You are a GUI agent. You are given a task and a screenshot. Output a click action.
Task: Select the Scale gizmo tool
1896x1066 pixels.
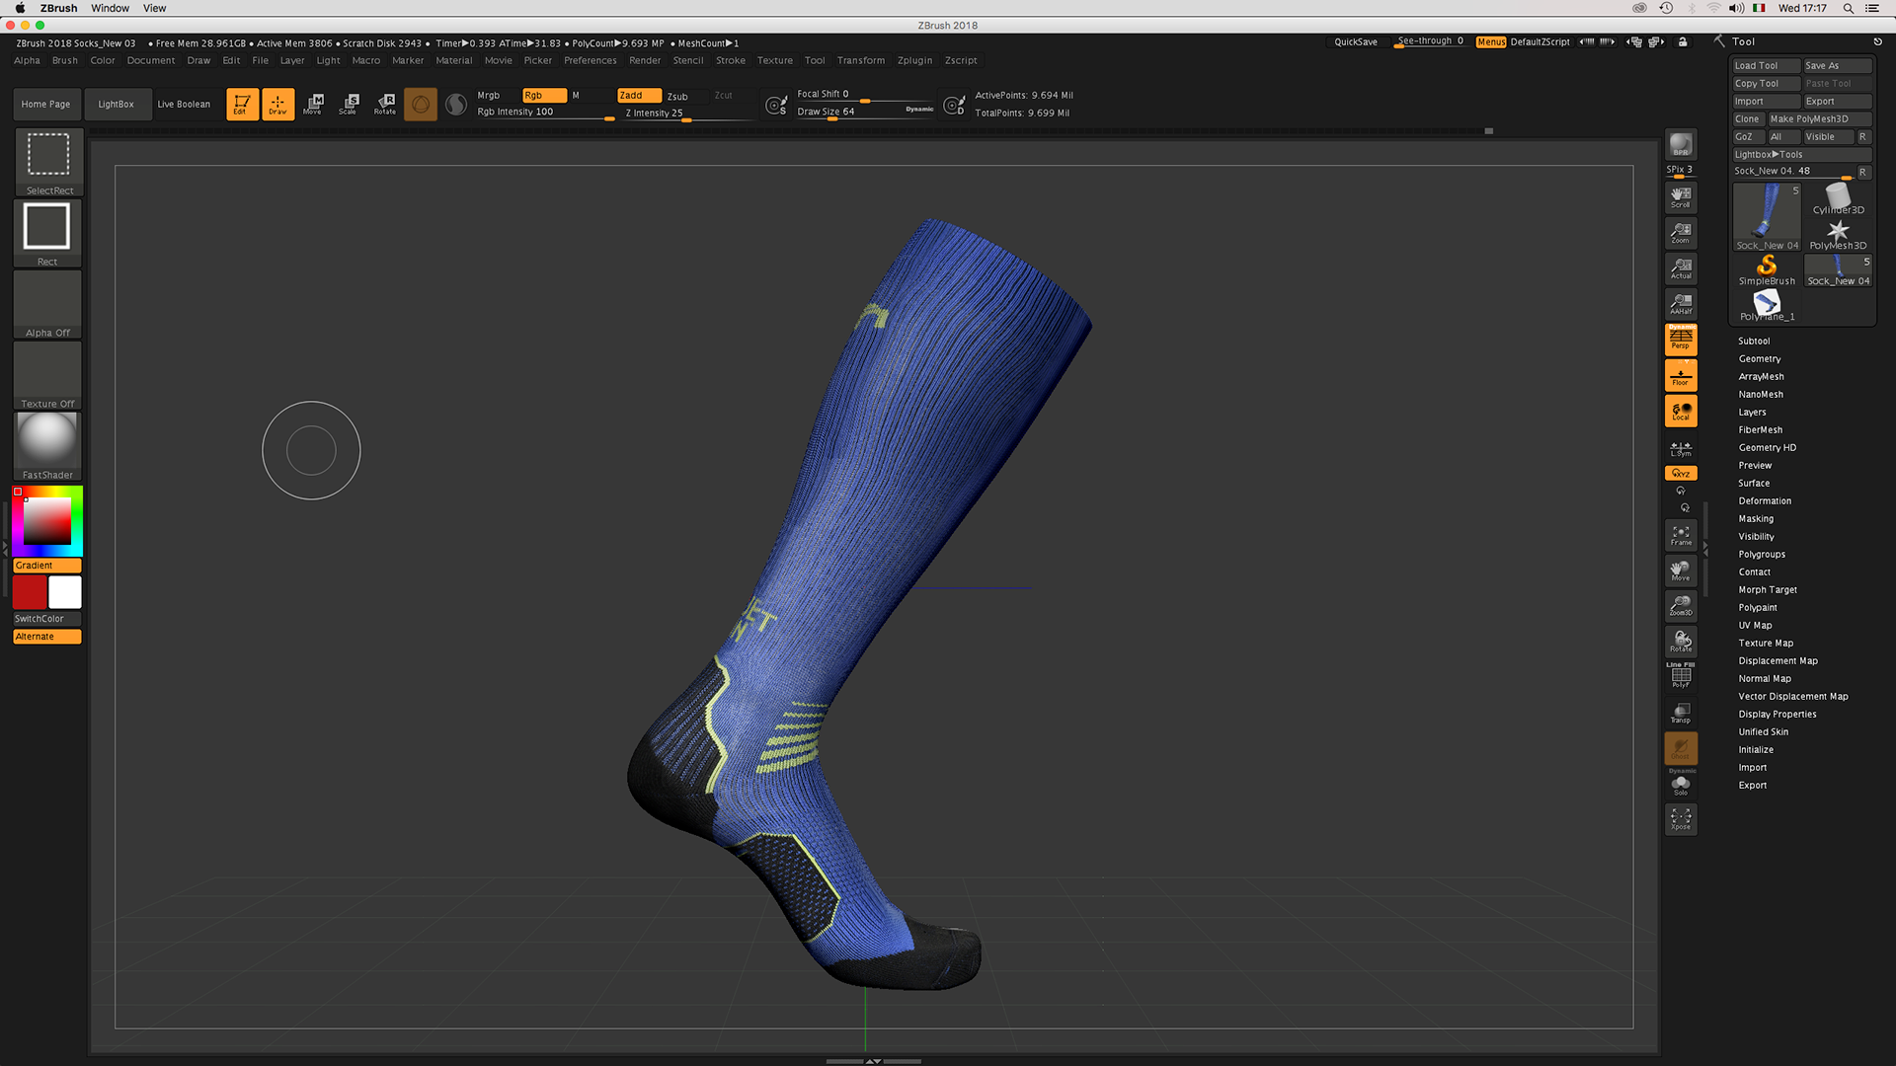(349, 104)
